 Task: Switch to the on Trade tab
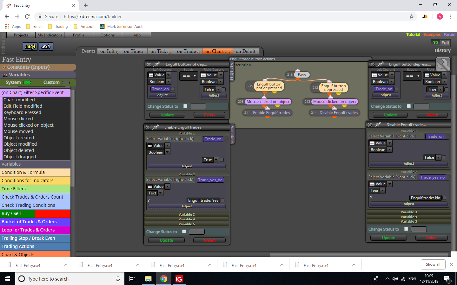188,51
